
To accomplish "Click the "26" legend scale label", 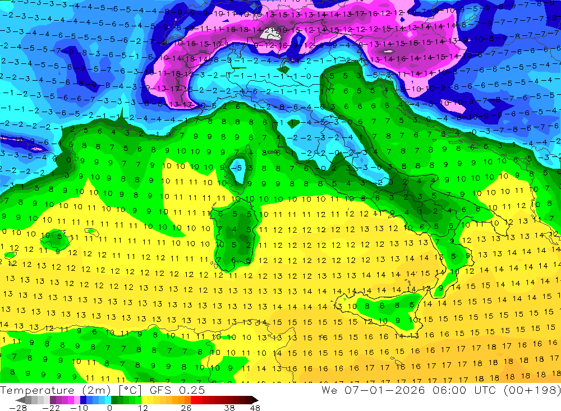I will (186, 408).
